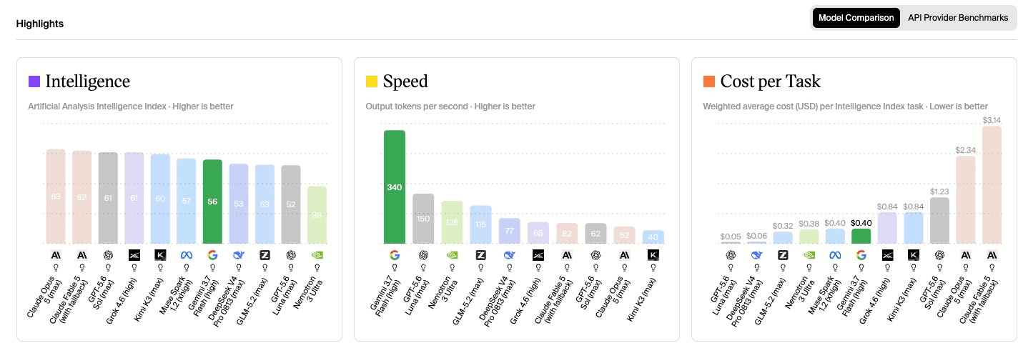
Task: Click the xAI Grok logo in the Intelligence chart
Action: point(134,254)
